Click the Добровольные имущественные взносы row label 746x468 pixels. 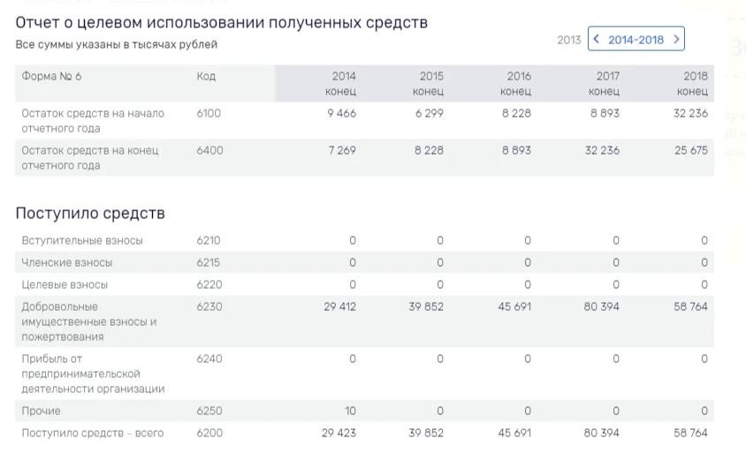pyautogui.click(x=88, y=321)
